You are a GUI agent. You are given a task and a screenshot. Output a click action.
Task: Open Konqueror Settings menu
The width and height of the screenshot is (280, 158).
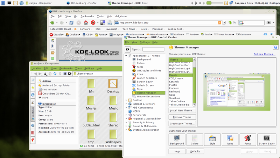coord(89,68)
